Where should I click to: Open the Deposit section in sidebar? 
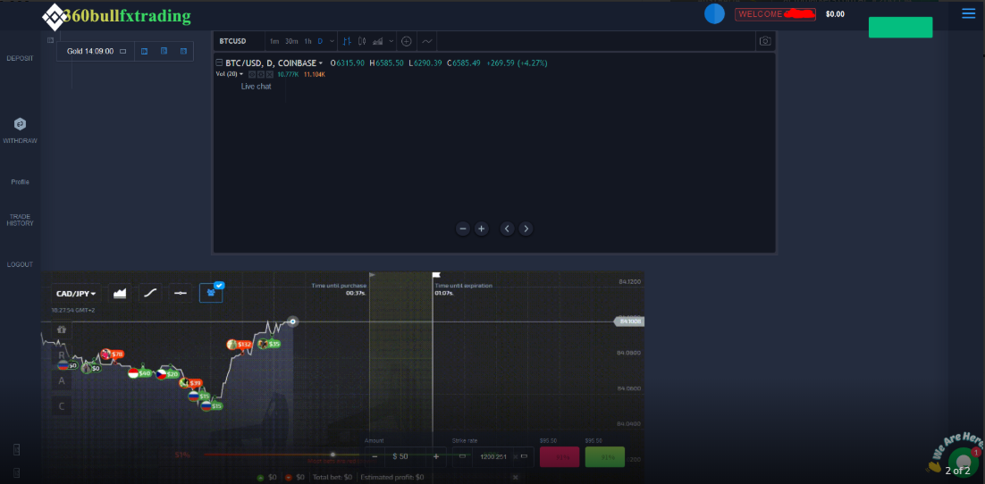point(20,58)
